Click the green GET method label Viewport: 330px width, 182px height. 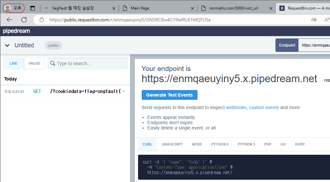click(x=37, y=91)
